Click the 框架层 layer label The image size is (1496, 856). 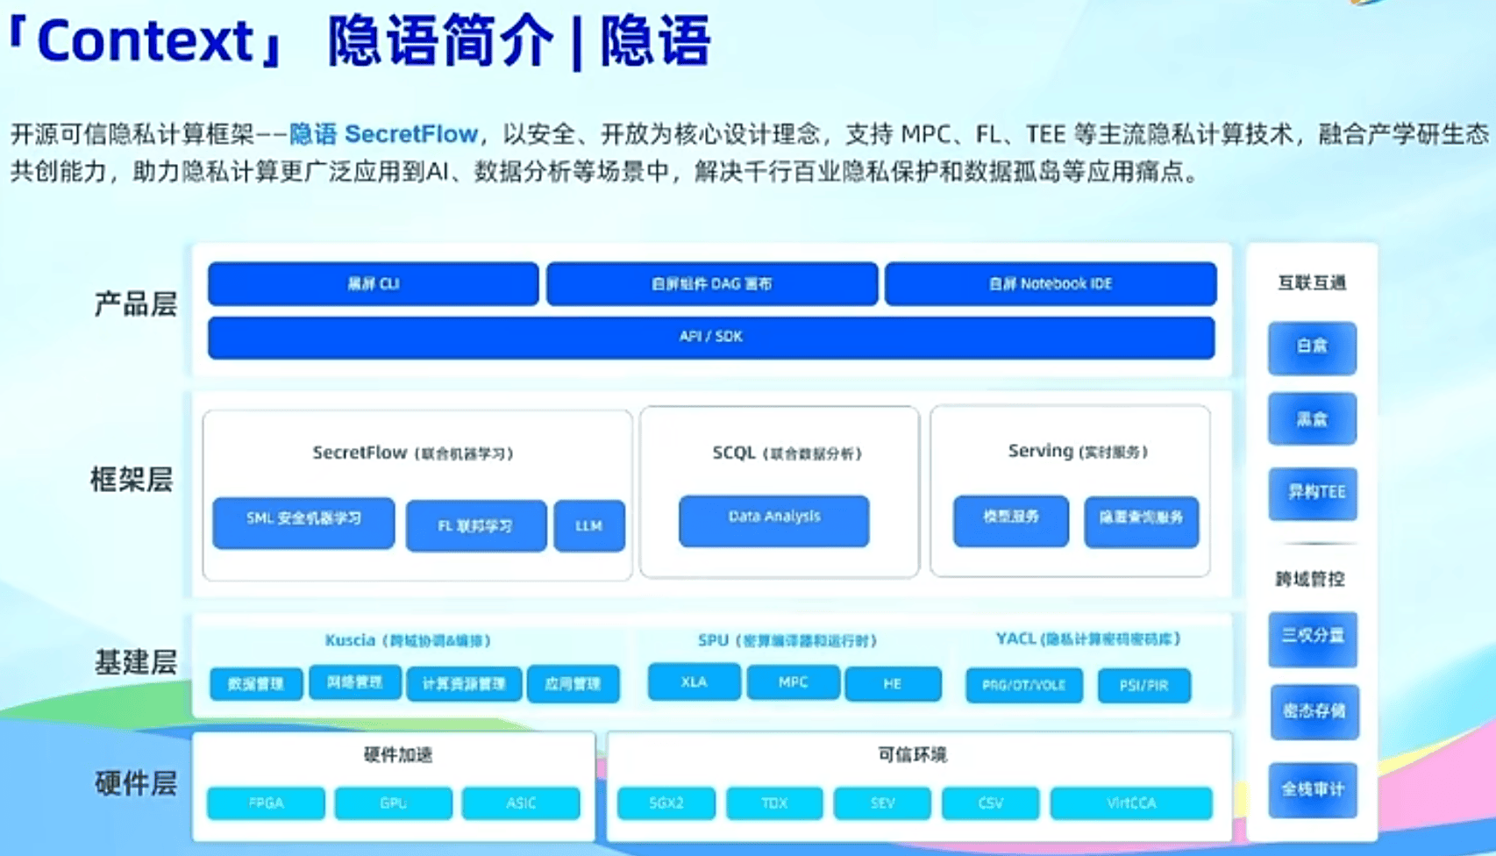point(132,480)
